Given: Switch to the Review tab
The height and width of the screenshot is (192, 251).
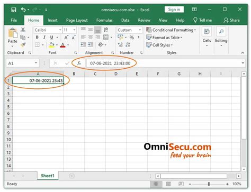Looking at the screenshot, I should click(x=144, y=20).
